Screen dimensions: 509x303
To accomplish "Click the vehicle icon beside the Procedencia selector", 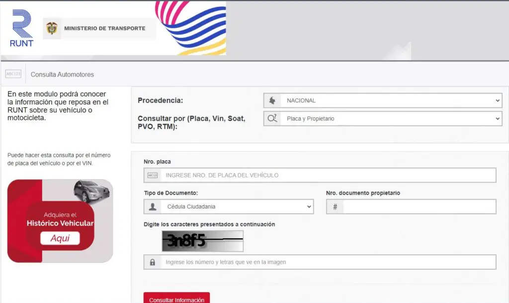I will (271, 100).
